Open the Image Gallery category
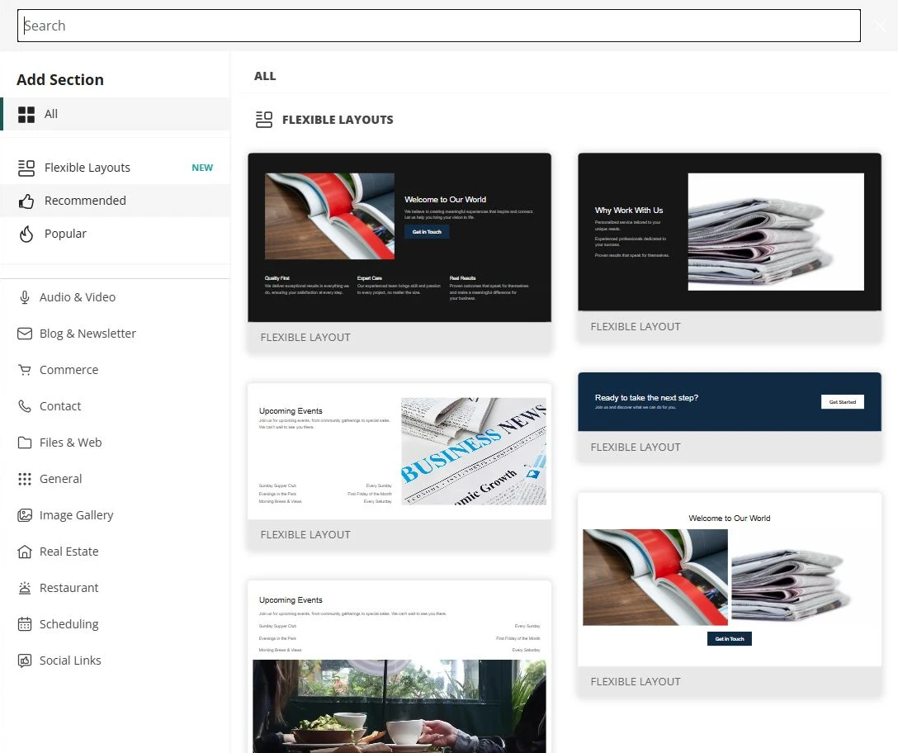Screen dimensions: 898x753 (115, 515)
